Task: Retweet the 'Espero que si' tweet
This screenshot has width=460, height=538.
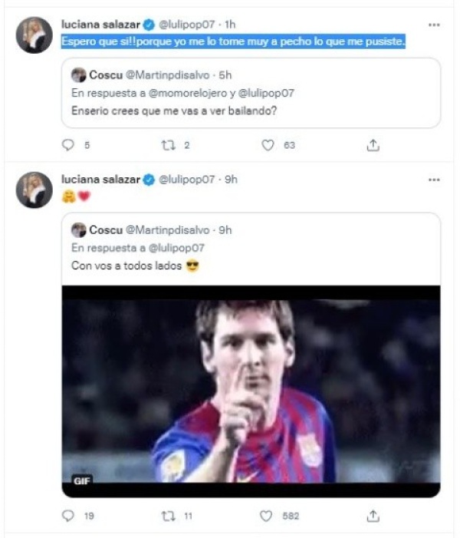Action: (166, 145)
